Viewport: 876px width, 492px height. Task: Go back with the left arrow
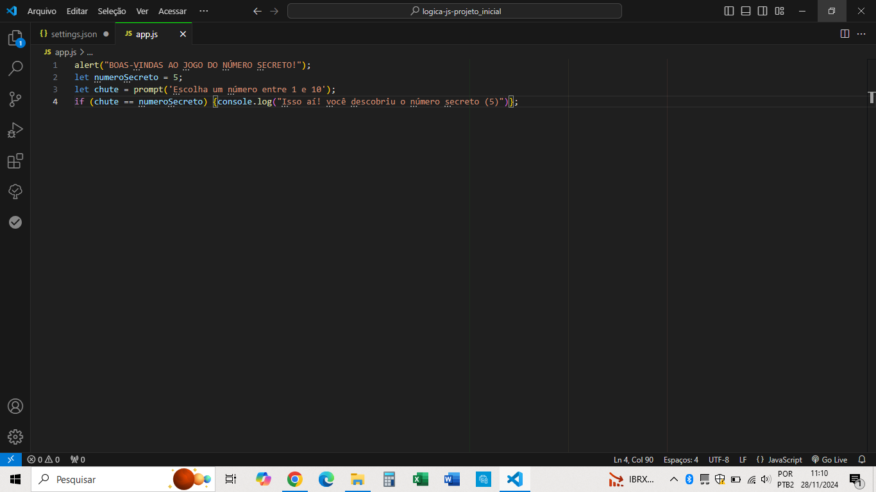point(258,11)
